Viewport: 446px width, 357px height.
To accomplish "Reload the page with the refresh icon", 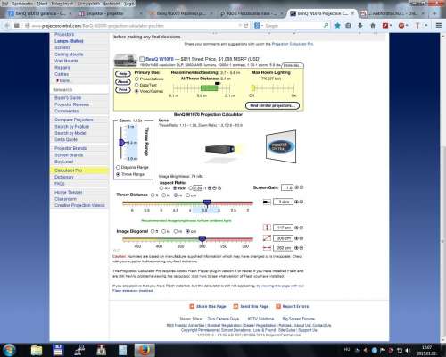I will point(246,26).
